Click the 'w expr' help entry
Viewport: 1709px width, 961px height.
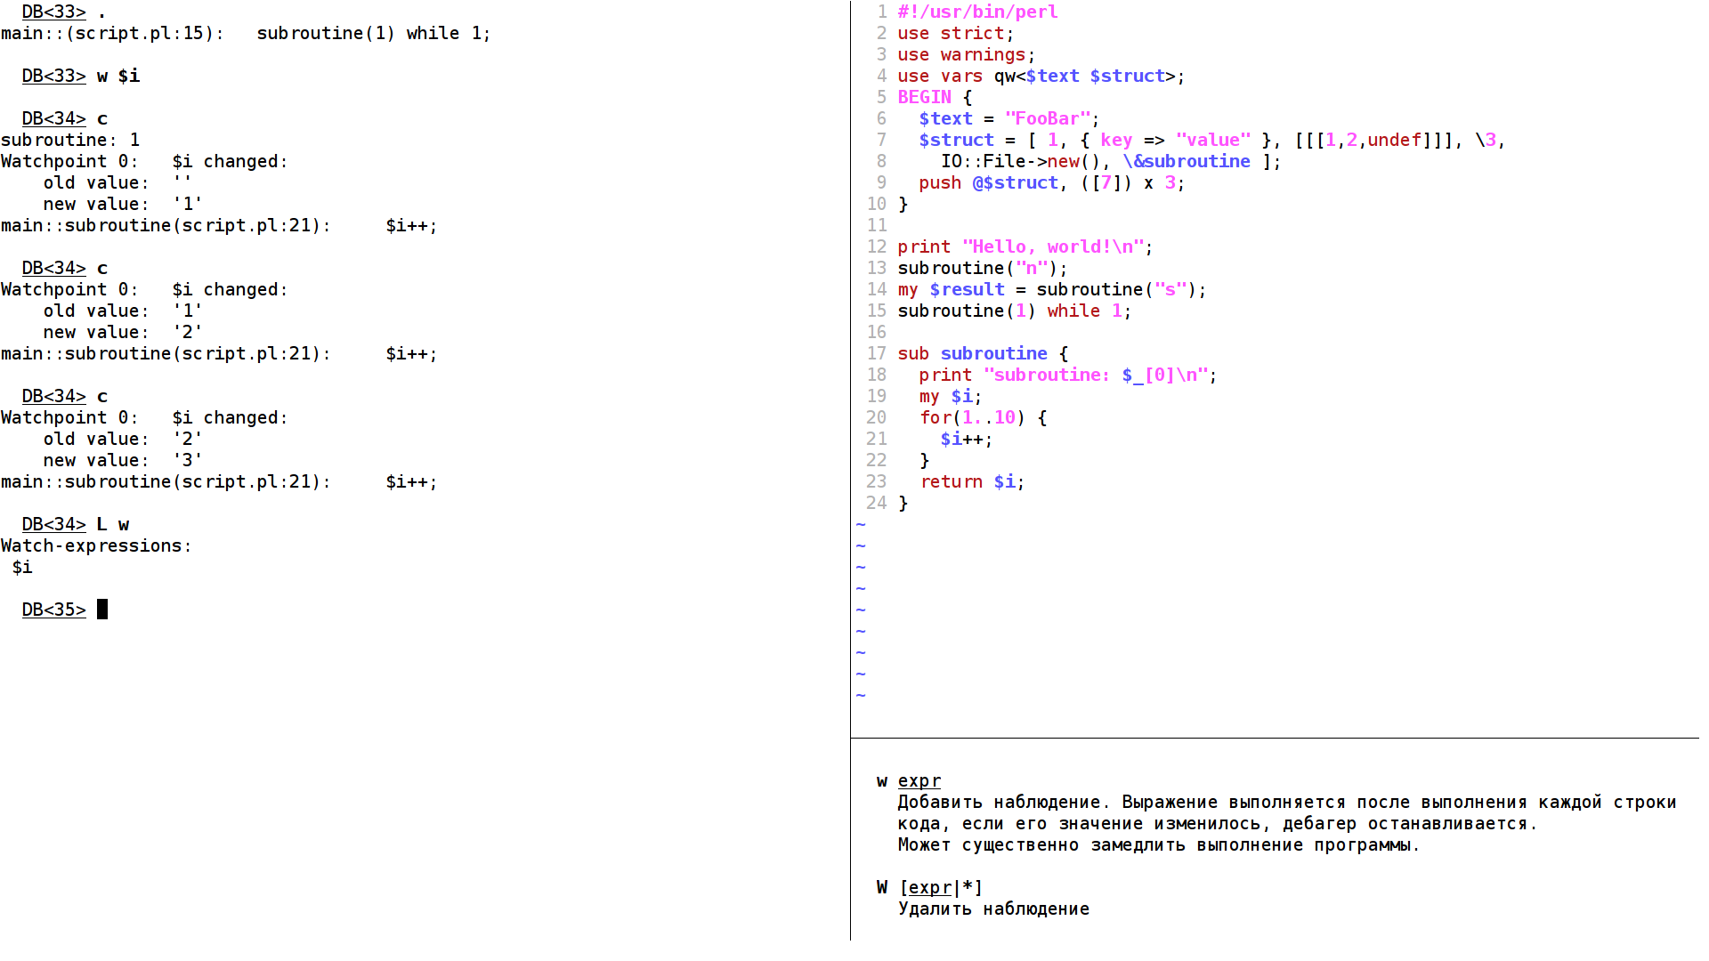(x=909, y=780)
